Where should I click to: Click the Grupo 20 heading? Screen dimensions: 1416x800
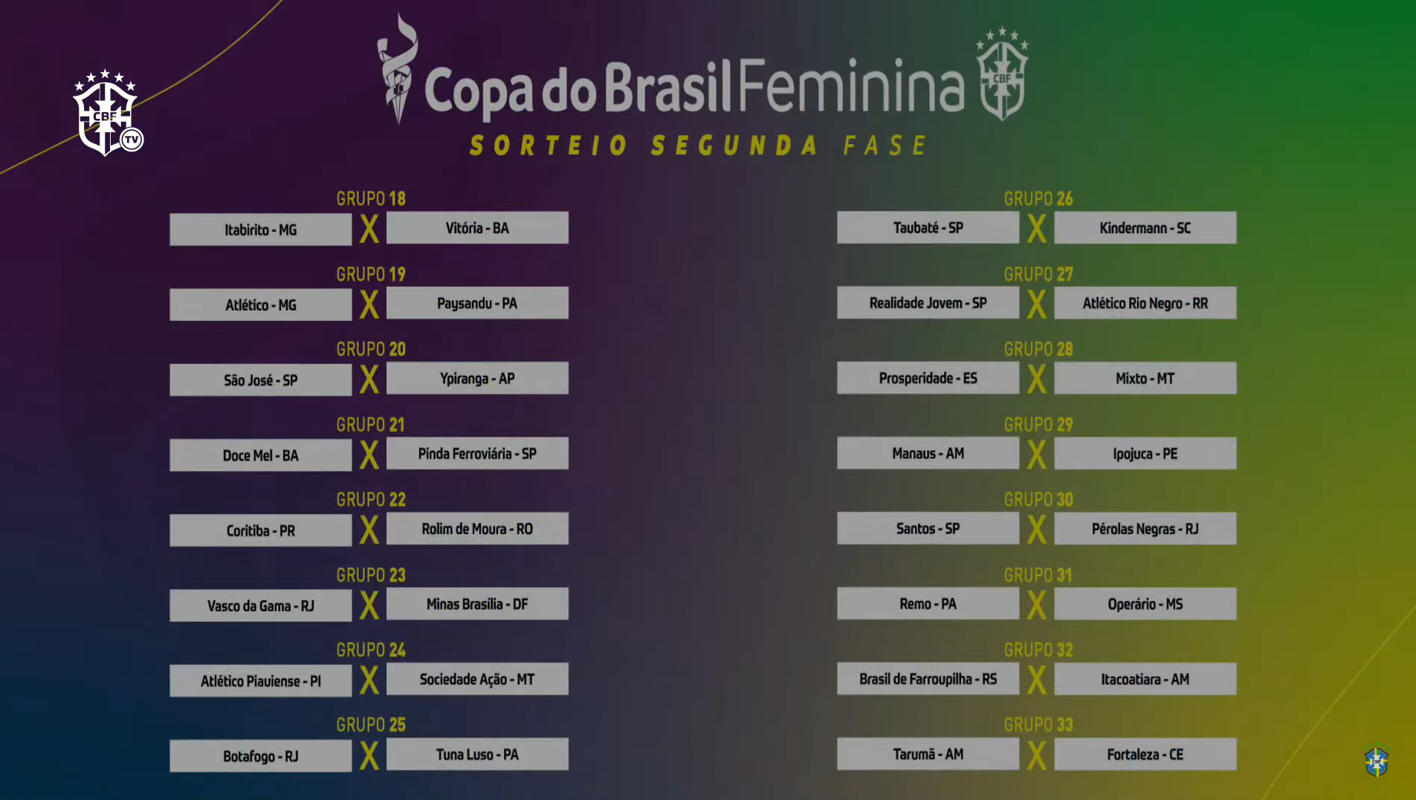pyautogui.click(x=371, y=349)
